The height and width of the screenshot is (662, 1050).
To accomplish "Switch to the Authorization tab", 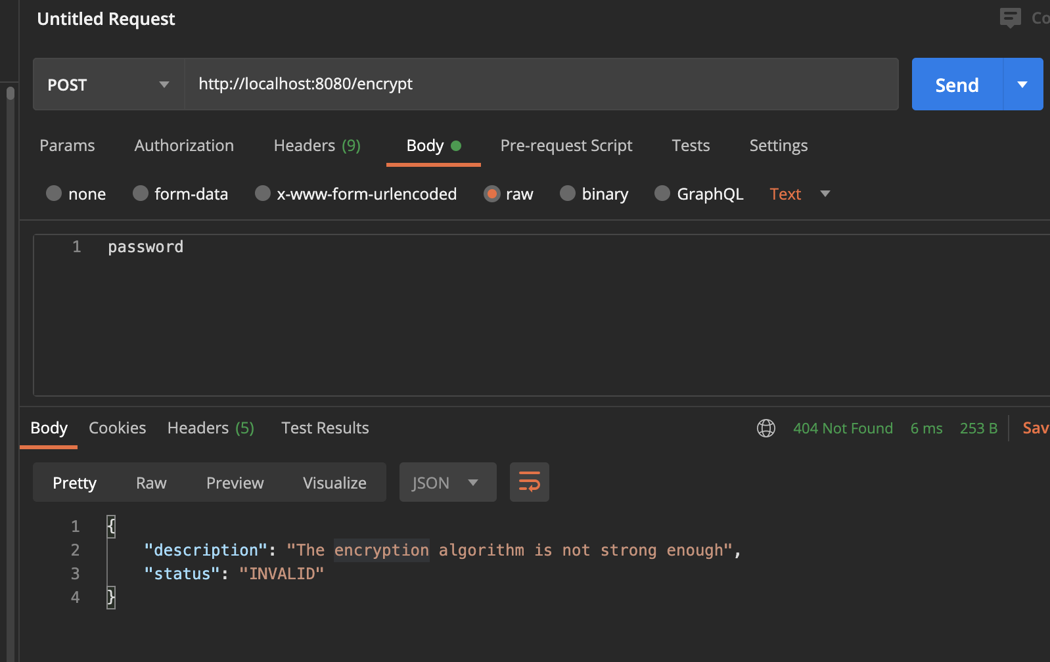I will click(x=184, y=146).
